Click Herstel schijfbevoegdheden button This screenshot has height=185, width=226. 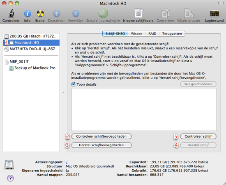tap(101, 145)
